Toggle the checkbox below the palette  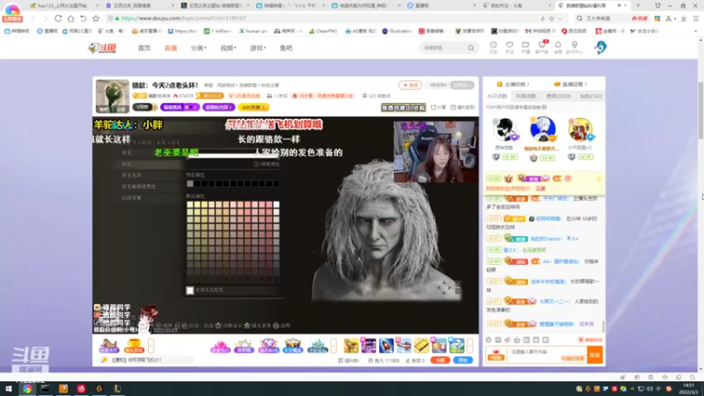pyautogui.click(x=190, y=290)
